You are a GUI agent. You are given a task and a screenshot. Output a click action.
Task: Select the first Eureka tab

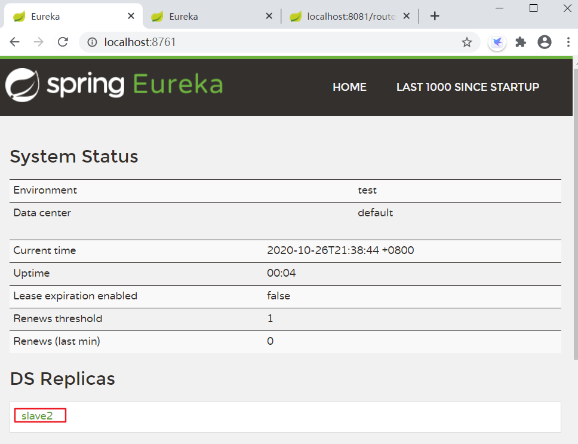[73, 16]
